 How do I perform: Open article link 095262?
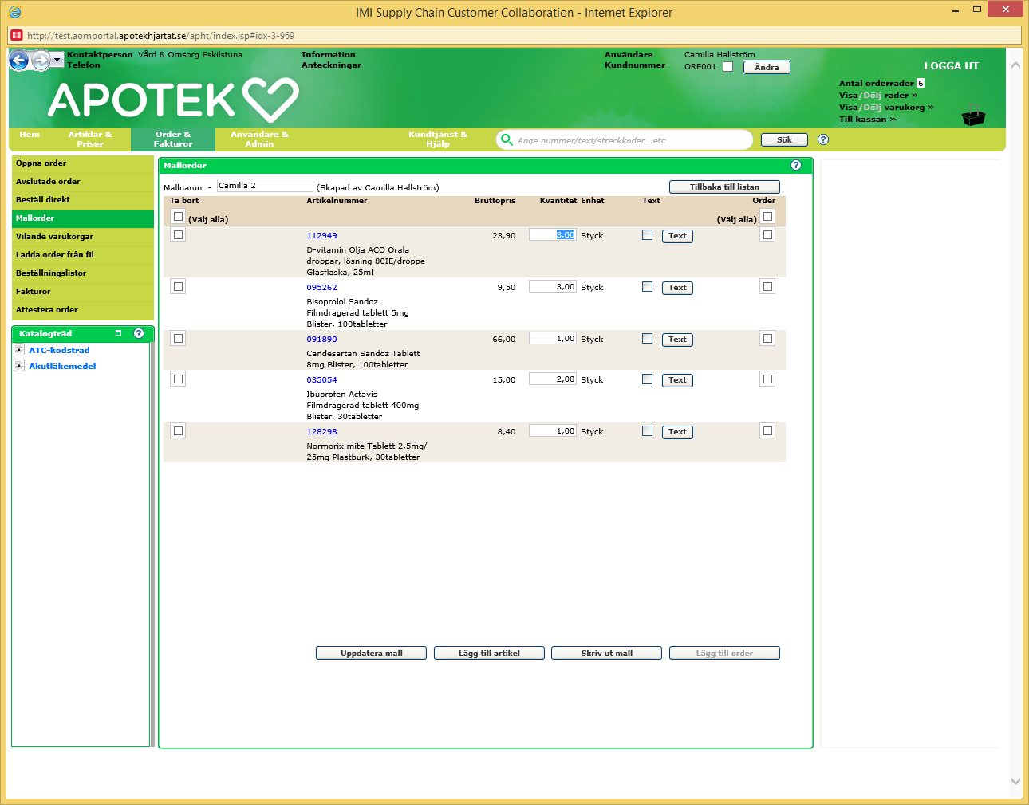tap(321, 288)
